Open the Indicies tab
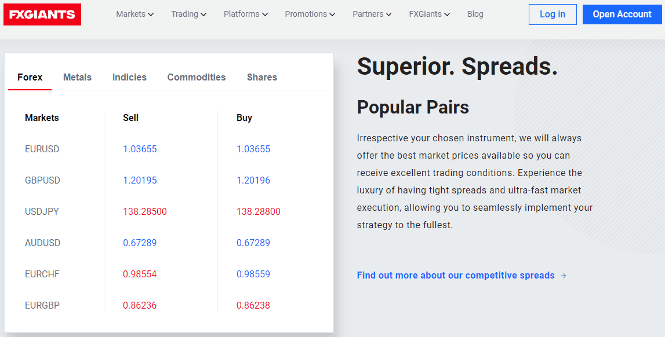 tap(129, 77)
